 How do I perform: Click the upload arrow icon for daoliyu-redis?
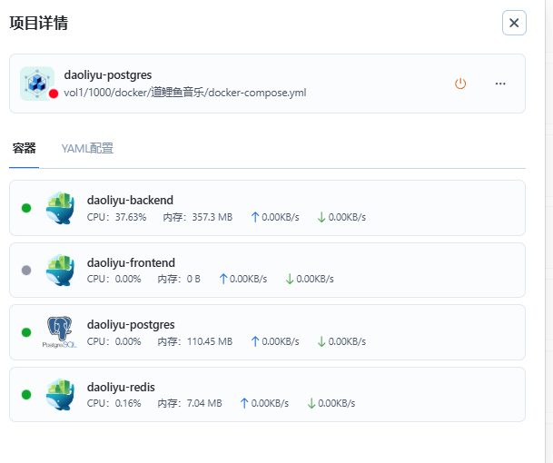click(x=244, y=403)
